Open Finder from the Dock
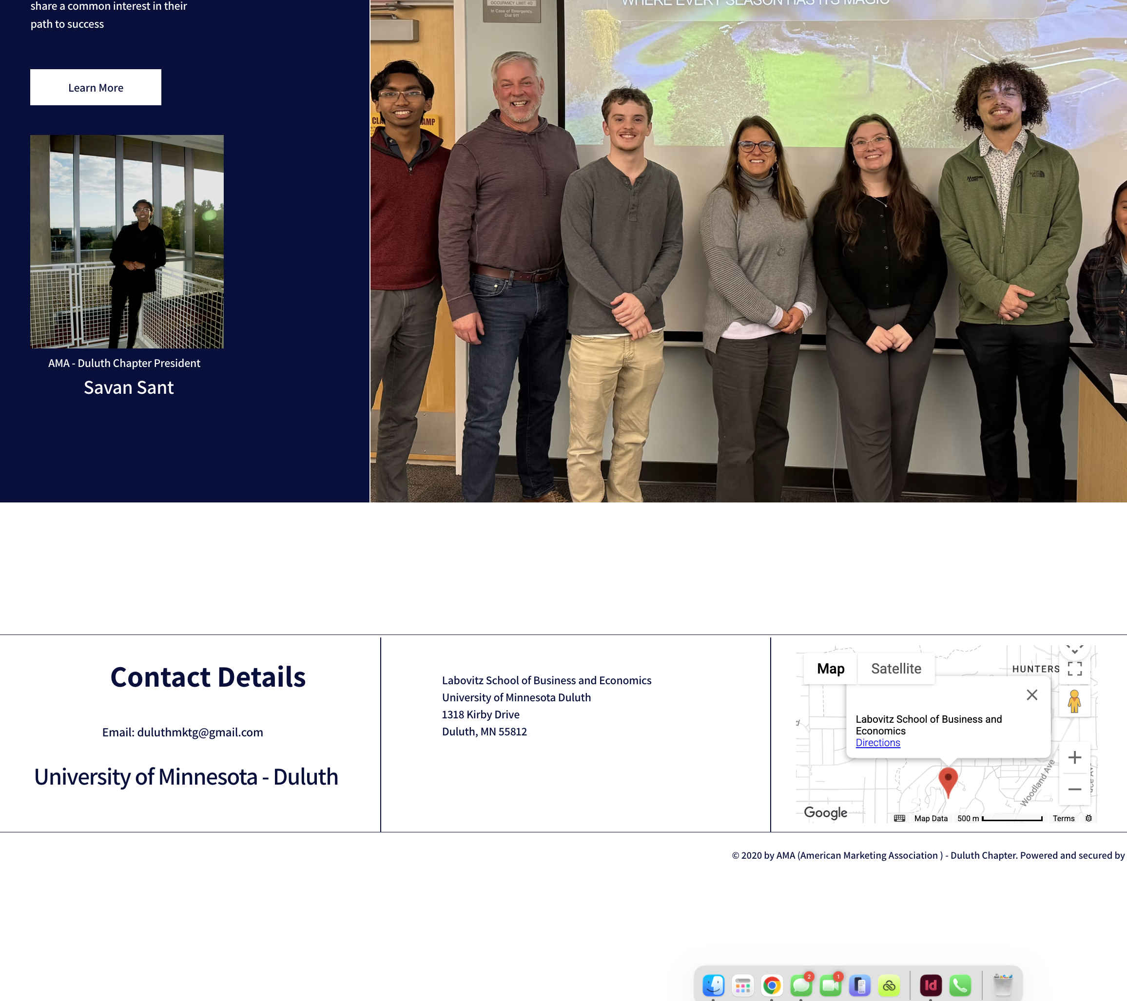 (714, 985)
